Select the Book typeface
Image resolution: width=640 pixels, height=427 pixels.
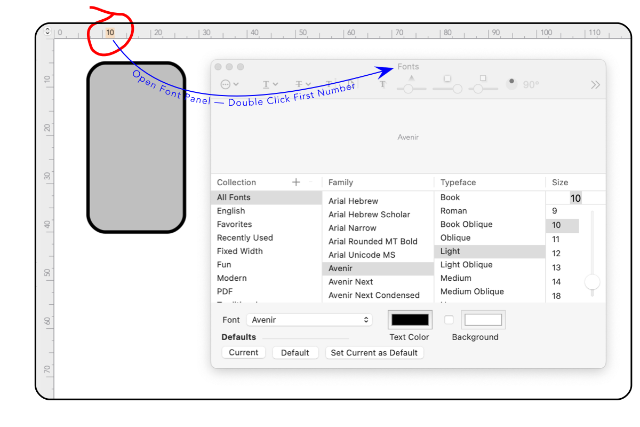pyautogui.click(x=490, y=197)
